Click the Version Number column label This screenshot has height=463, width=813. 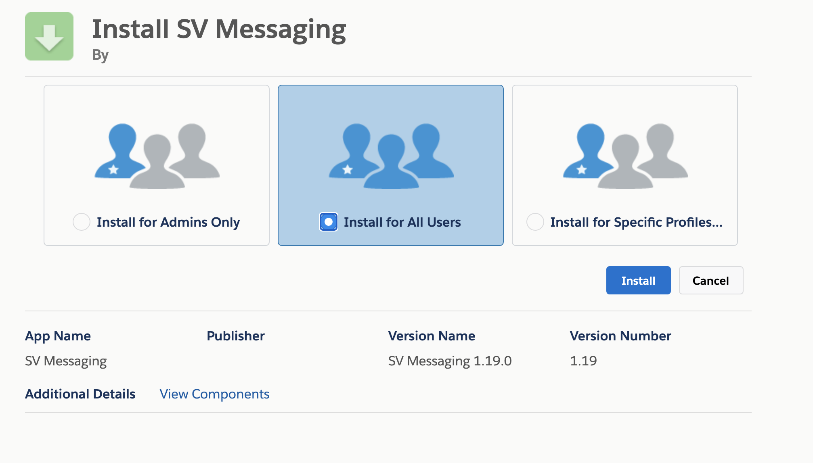pyautogui.click(x=620, y=336)
